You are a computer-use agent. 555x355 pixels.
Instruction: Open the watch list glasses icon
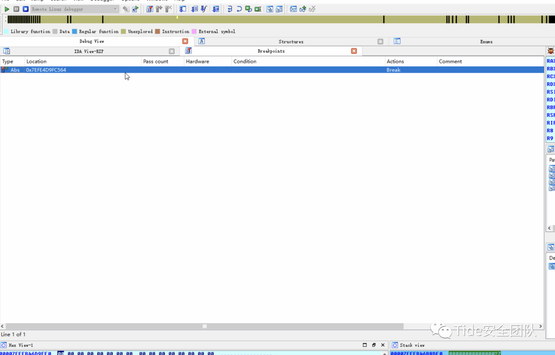click(293, 9)
